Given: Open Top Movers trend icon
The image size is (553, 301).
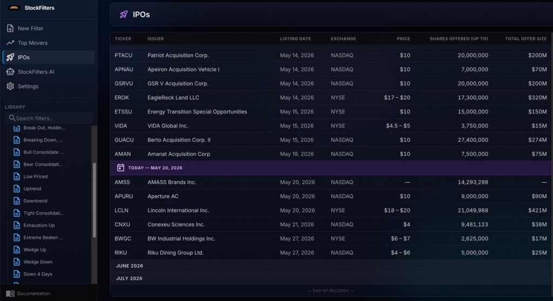Looking at the screenshot, I should [x=10, y=43].
